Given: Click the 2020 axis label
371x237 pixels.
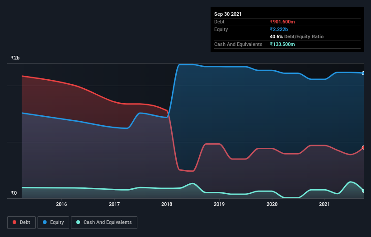Looking at the screenshot, I should click(272, 204).
